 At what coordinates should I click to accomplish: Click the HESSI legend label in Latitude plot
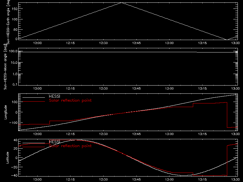pos(55,142)
